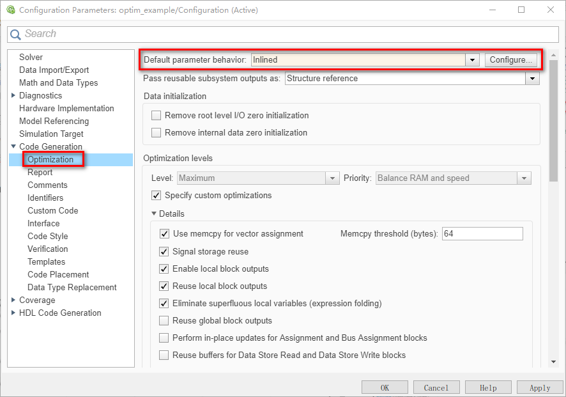Open Help for this dialog
566x397 pixels.
click(x=488, y=388)
